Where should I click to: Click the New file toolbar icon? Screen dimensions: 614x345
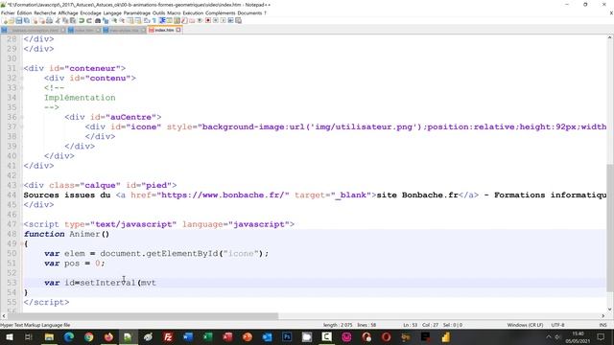(x=5, y=20)
